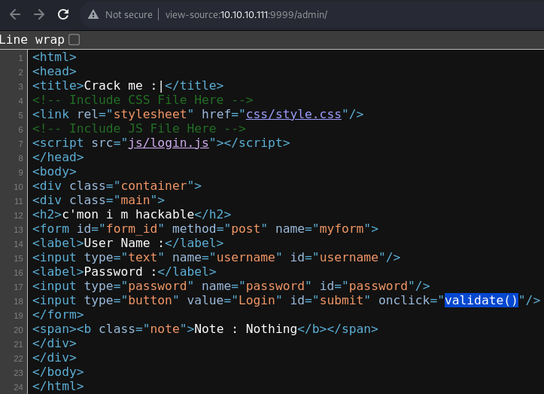Viewport: 544px width, 394px height.
Task: Click the highlighted validate() text
Action: [x=482, y=300]
